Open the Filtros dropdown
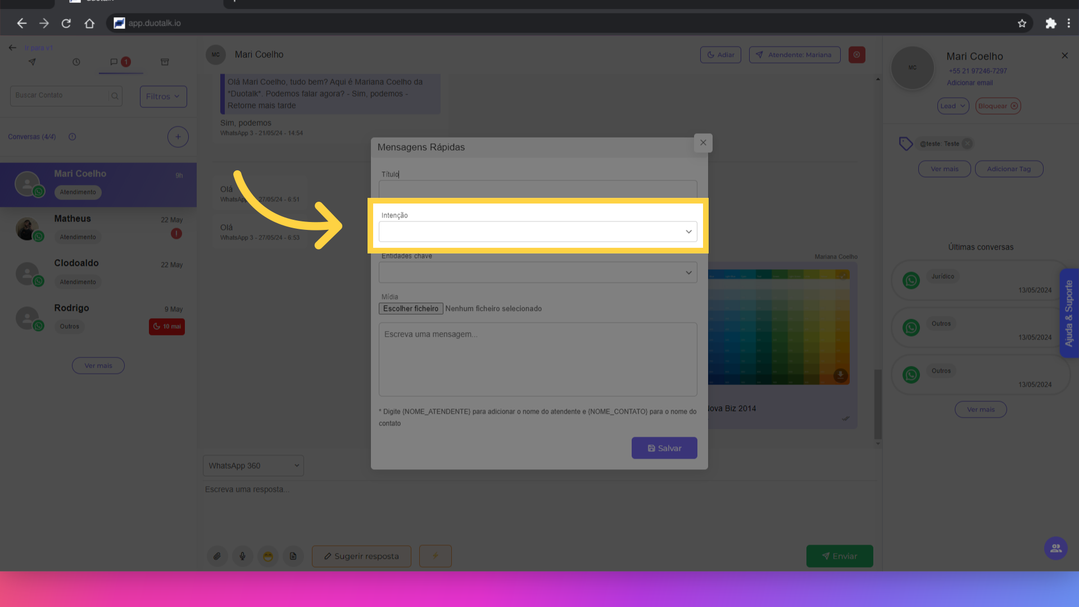Viewport: 1079px width, 607px height. [163, 96]
